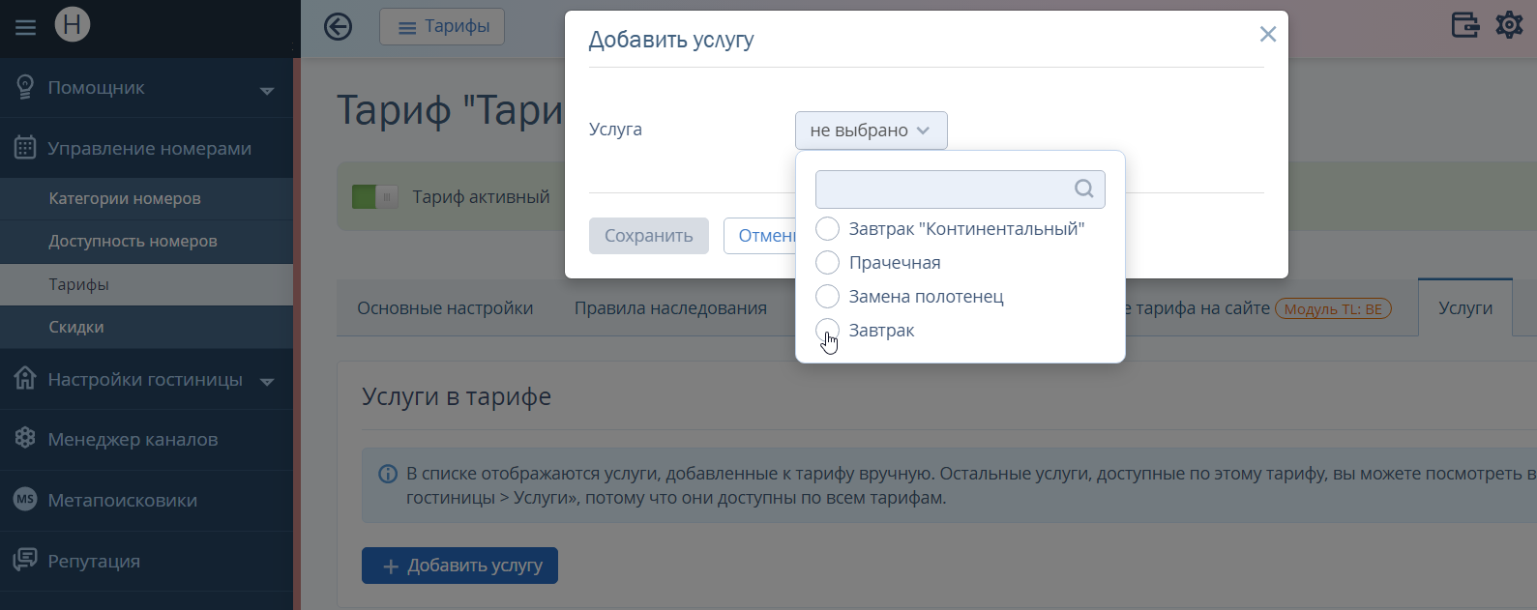Expand the Помощник sidebar section
The width and height of the screenshot is (1537, 610).
click(x=146, y=88)
